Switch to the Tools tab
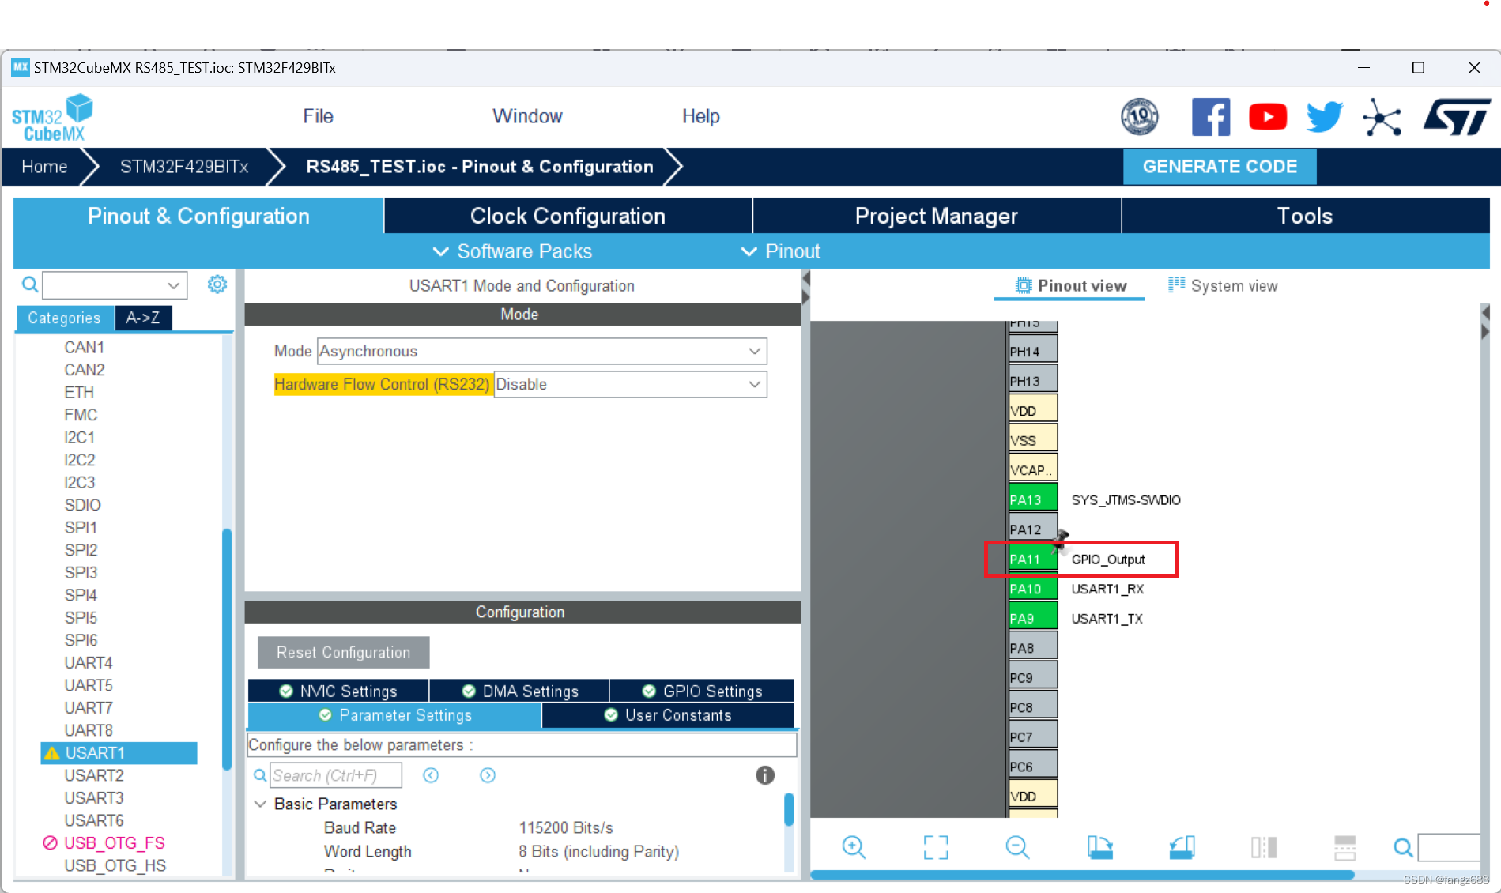 (1305, 216)
